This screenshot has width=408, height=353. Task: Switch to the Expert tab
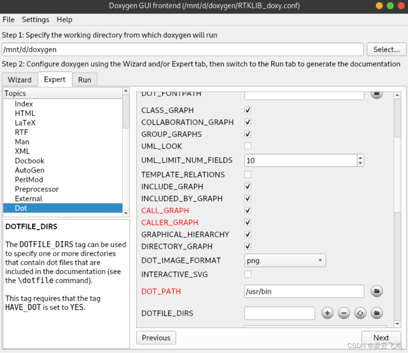[55, 79]
